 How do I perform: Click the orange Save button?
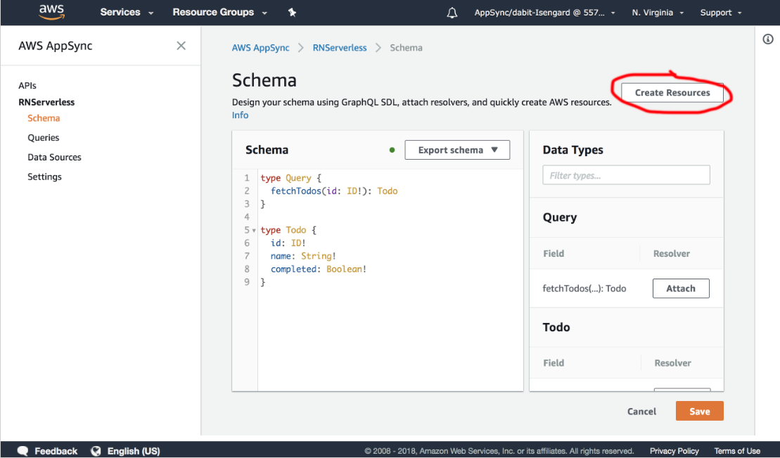coord(699,412)
